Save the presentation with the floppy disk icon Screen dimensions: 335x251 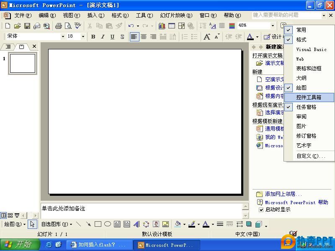(x=27, y=26)
